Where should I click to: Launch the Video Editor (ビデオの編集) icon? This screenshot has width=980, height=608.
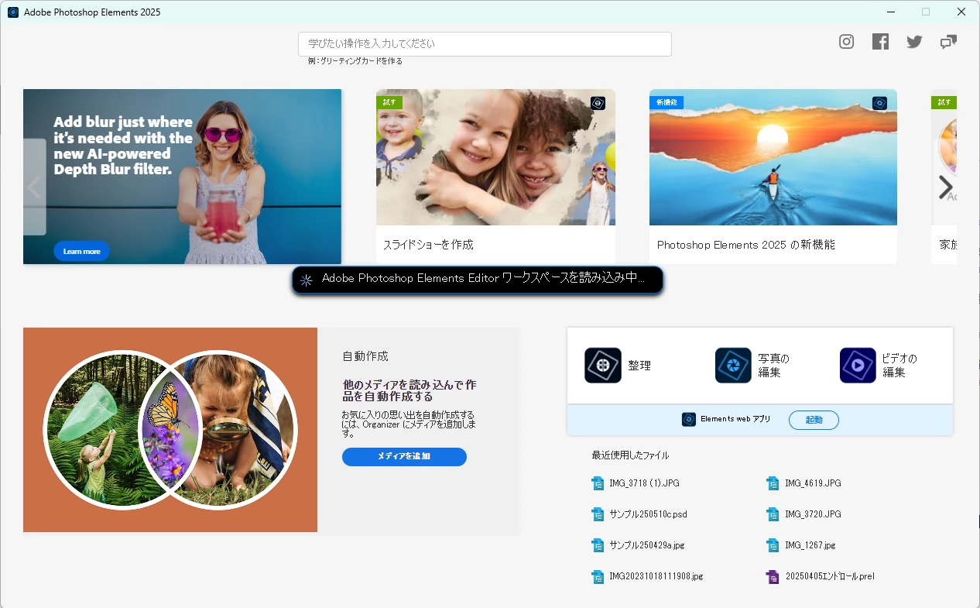coord(858,366)
